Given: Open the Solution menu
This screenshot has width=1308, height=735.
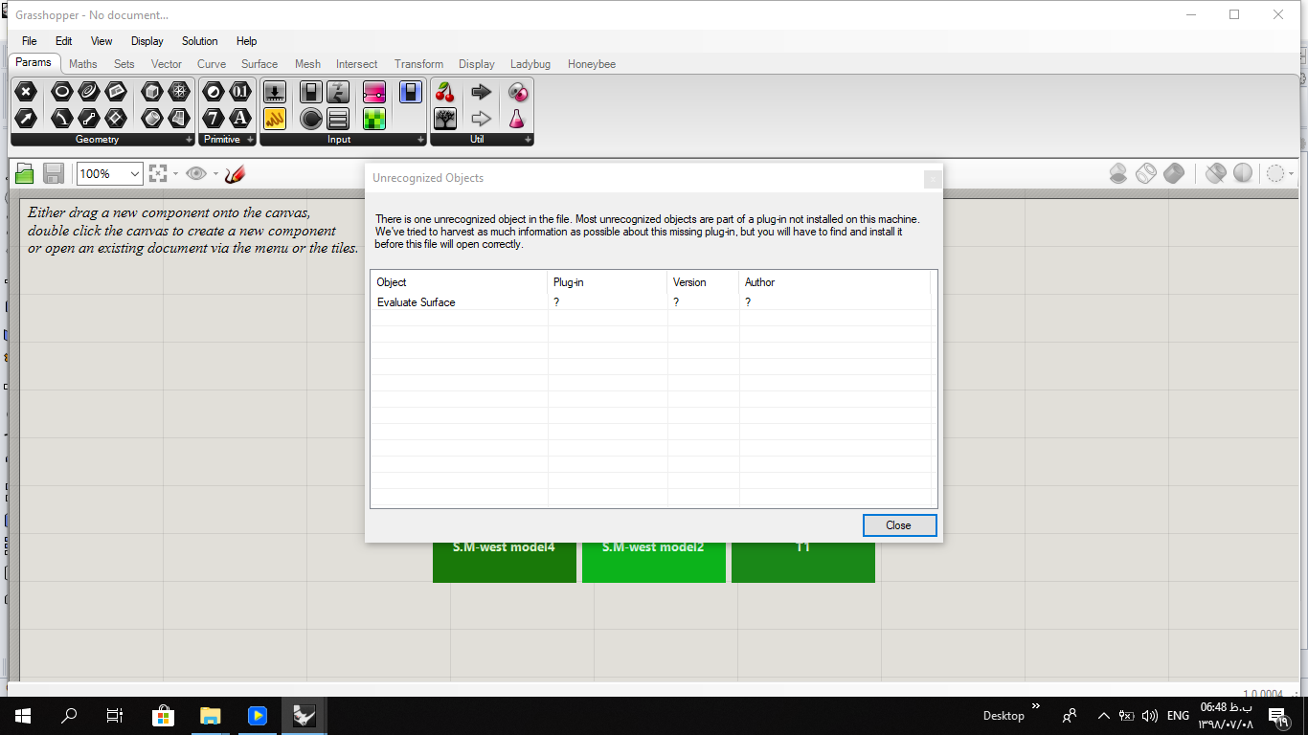Looking at the screenshot, I should click(x=200, y=41).
